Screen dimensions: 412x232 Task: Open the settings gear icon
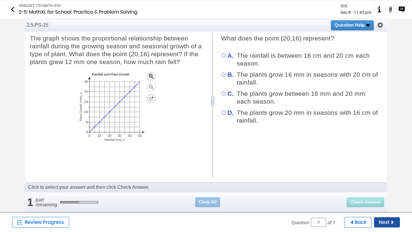(x=380, y=25)
